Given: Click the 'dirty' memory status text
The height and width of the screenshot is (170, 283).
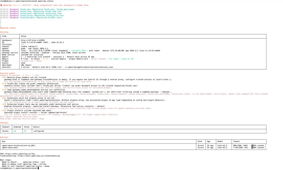Looking at the screenshot, I should [46, 59].
